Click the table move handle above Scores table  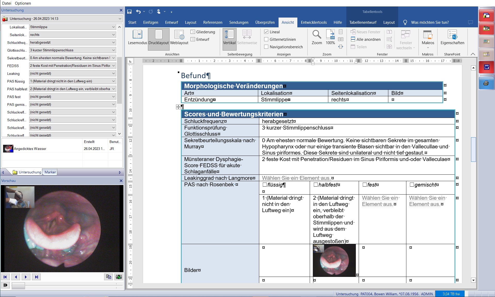pos(178,107)
